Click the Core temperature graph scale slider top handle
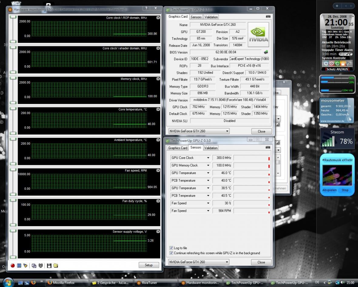Image resolution: width=358 pixels, height=287 pixels. click(13, 109)
